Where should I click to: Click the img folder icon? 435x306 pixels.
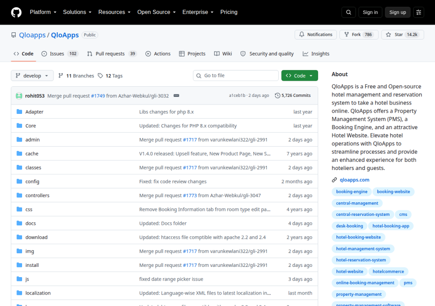point(20,251)
